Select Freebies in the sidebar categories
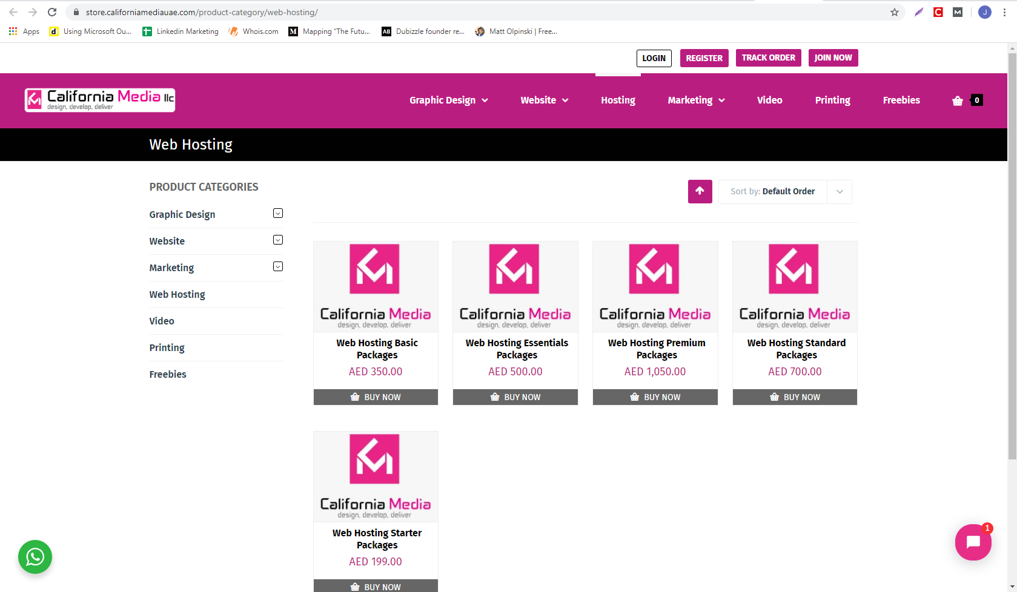Image resolution: width=1017 pixels, height=592 pixels. [x=168, y=374]
